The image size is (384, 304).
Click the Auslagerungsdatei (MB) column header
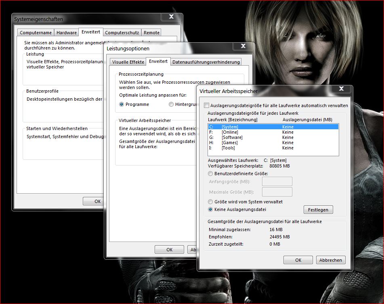click(307, 120)
